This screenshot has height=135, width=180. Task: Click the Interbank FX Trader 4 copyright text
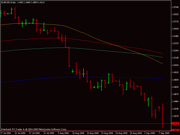[x=34, y=129]
